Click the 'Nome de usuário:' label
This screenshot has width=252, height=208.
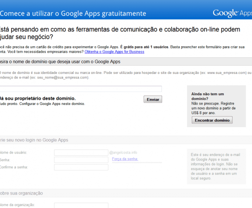13,153
